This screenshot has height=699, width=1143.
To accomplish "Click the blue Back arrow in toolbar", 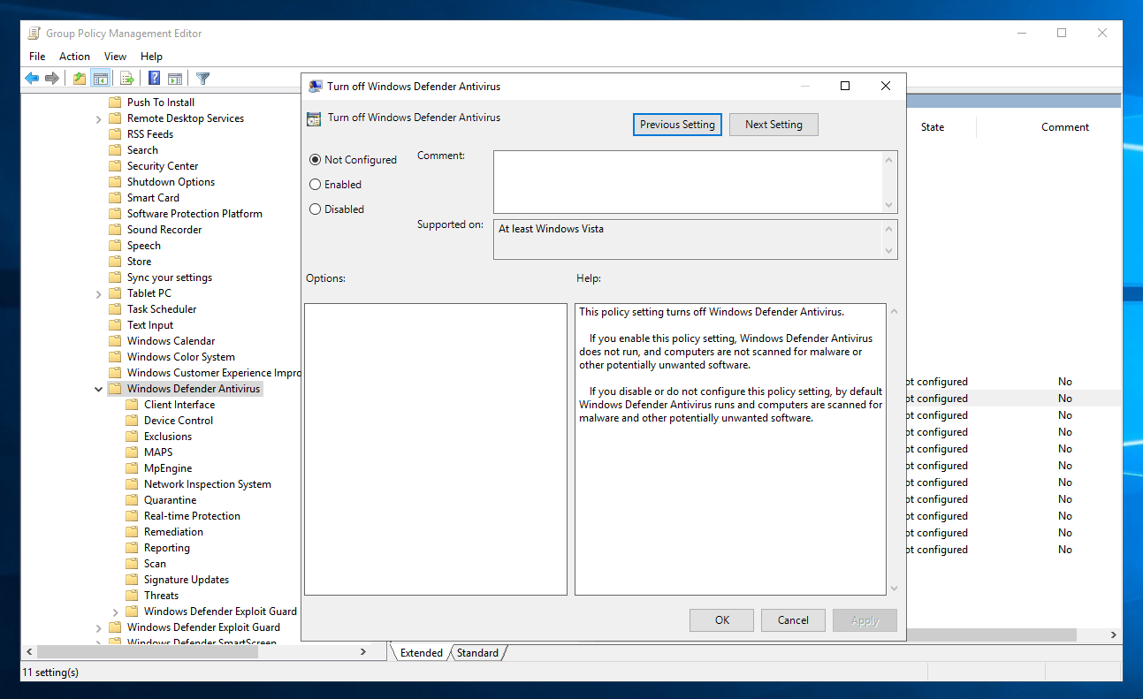I will (x=32, y=79).
